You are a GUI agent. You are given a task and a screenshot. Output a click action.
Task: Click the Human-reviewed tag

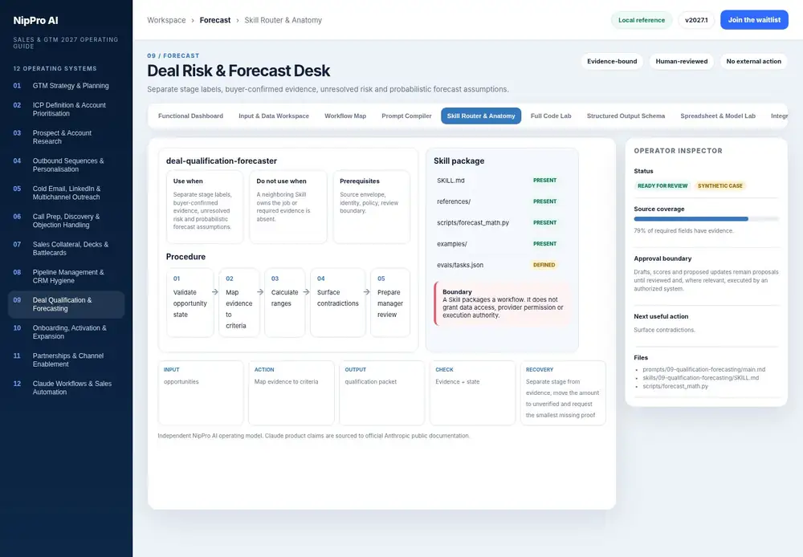coord(681,62)
